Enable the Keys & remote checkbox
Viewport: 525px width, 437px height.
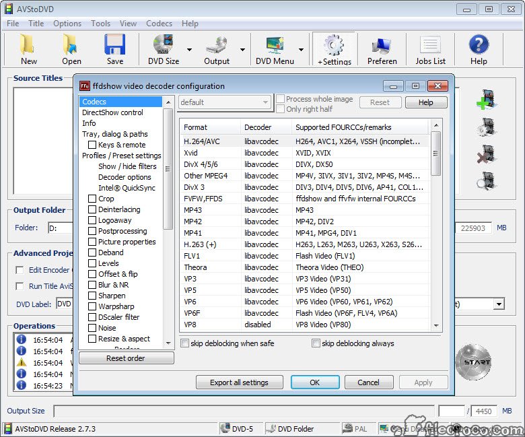point(92,145)
